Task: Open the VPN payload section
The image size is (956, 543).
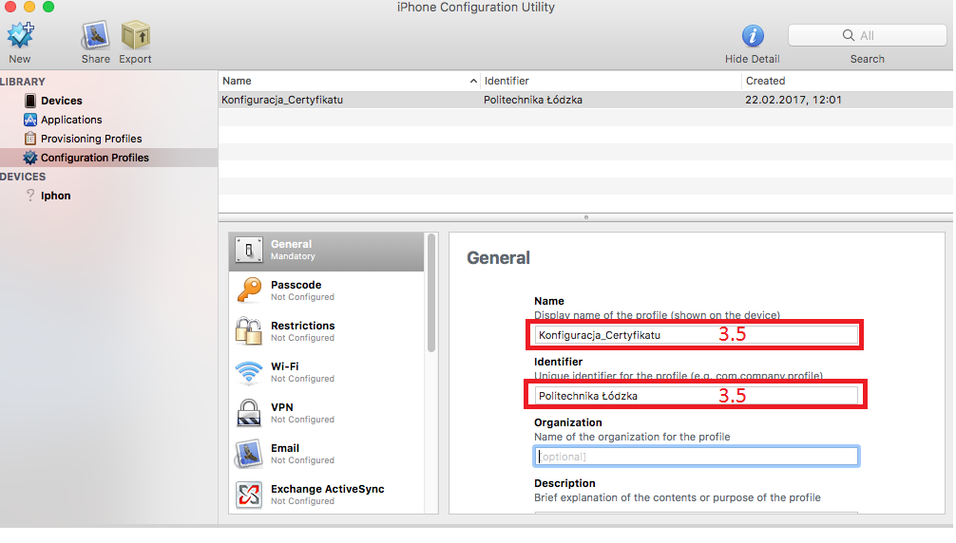Action: [326, 413]
